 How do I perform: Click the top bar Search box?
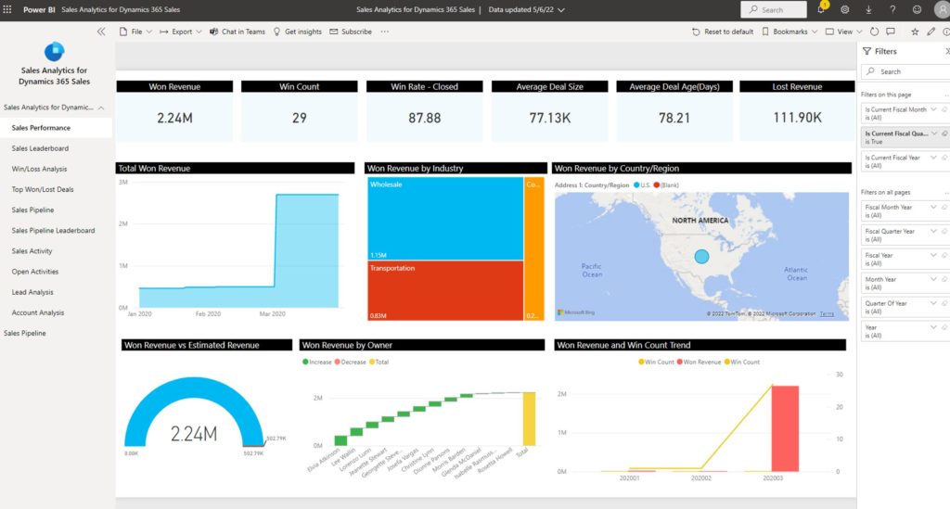(774, 9)
